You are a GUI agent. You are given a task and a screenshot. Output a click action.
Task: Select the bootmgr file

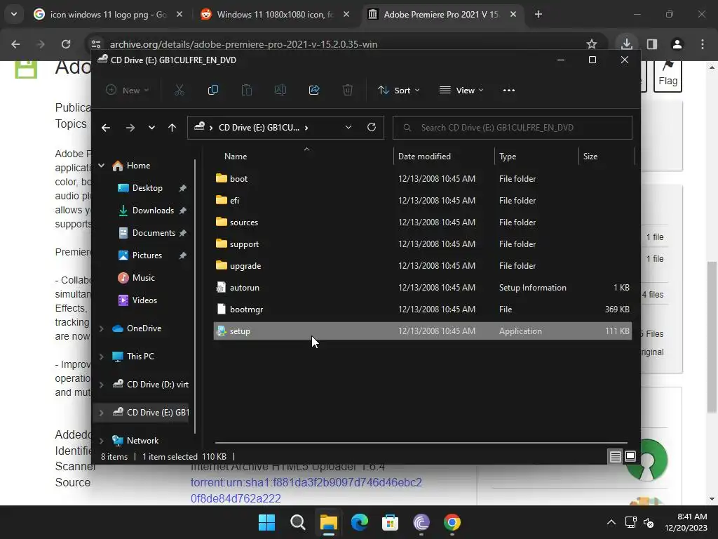423,310
